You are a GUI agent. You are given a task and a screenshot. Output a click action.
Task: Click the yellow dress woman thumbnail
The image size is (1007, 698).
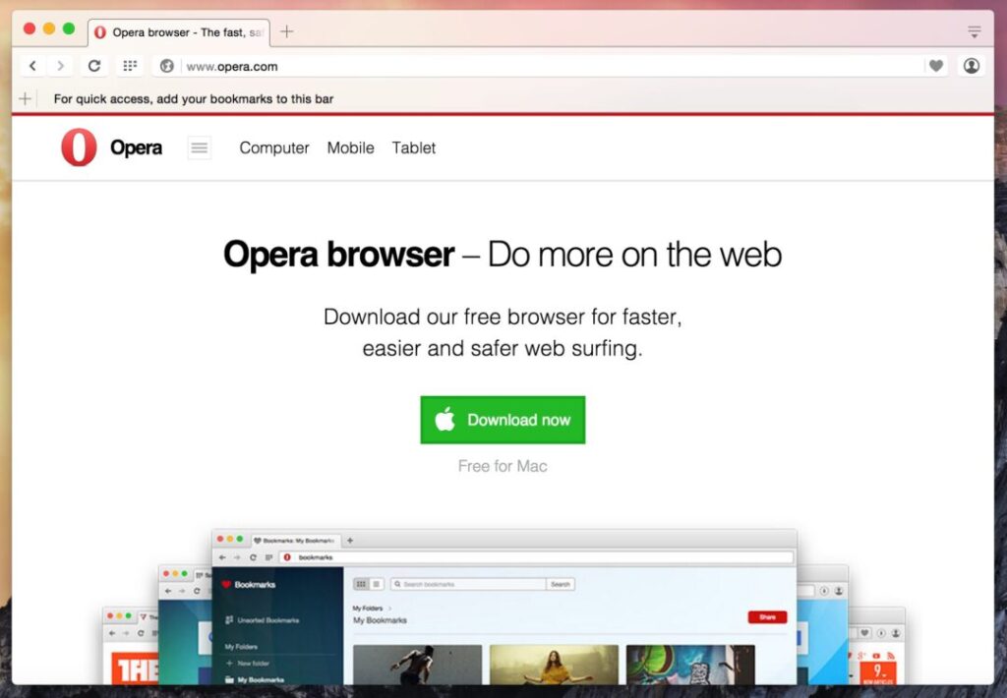tap(555, 665)
